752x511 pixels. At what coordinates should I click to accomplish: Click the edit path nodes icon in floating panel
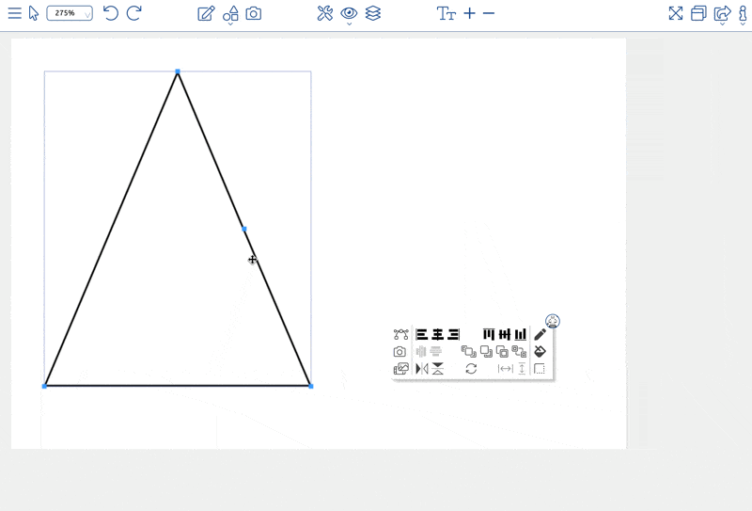pos(401,334)
